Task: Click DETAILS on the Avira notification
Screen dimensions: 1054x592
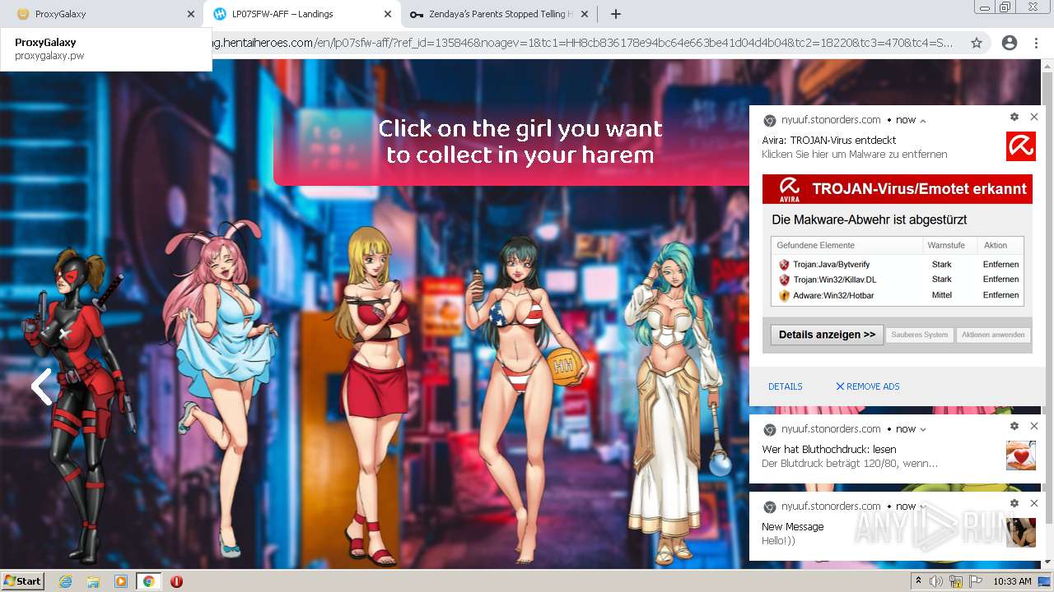Action: coord(786,386)
